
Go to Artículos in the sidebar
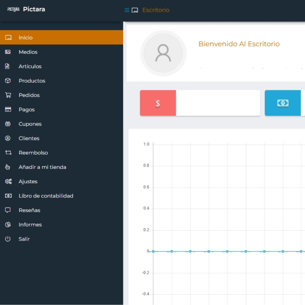[30, 66]
